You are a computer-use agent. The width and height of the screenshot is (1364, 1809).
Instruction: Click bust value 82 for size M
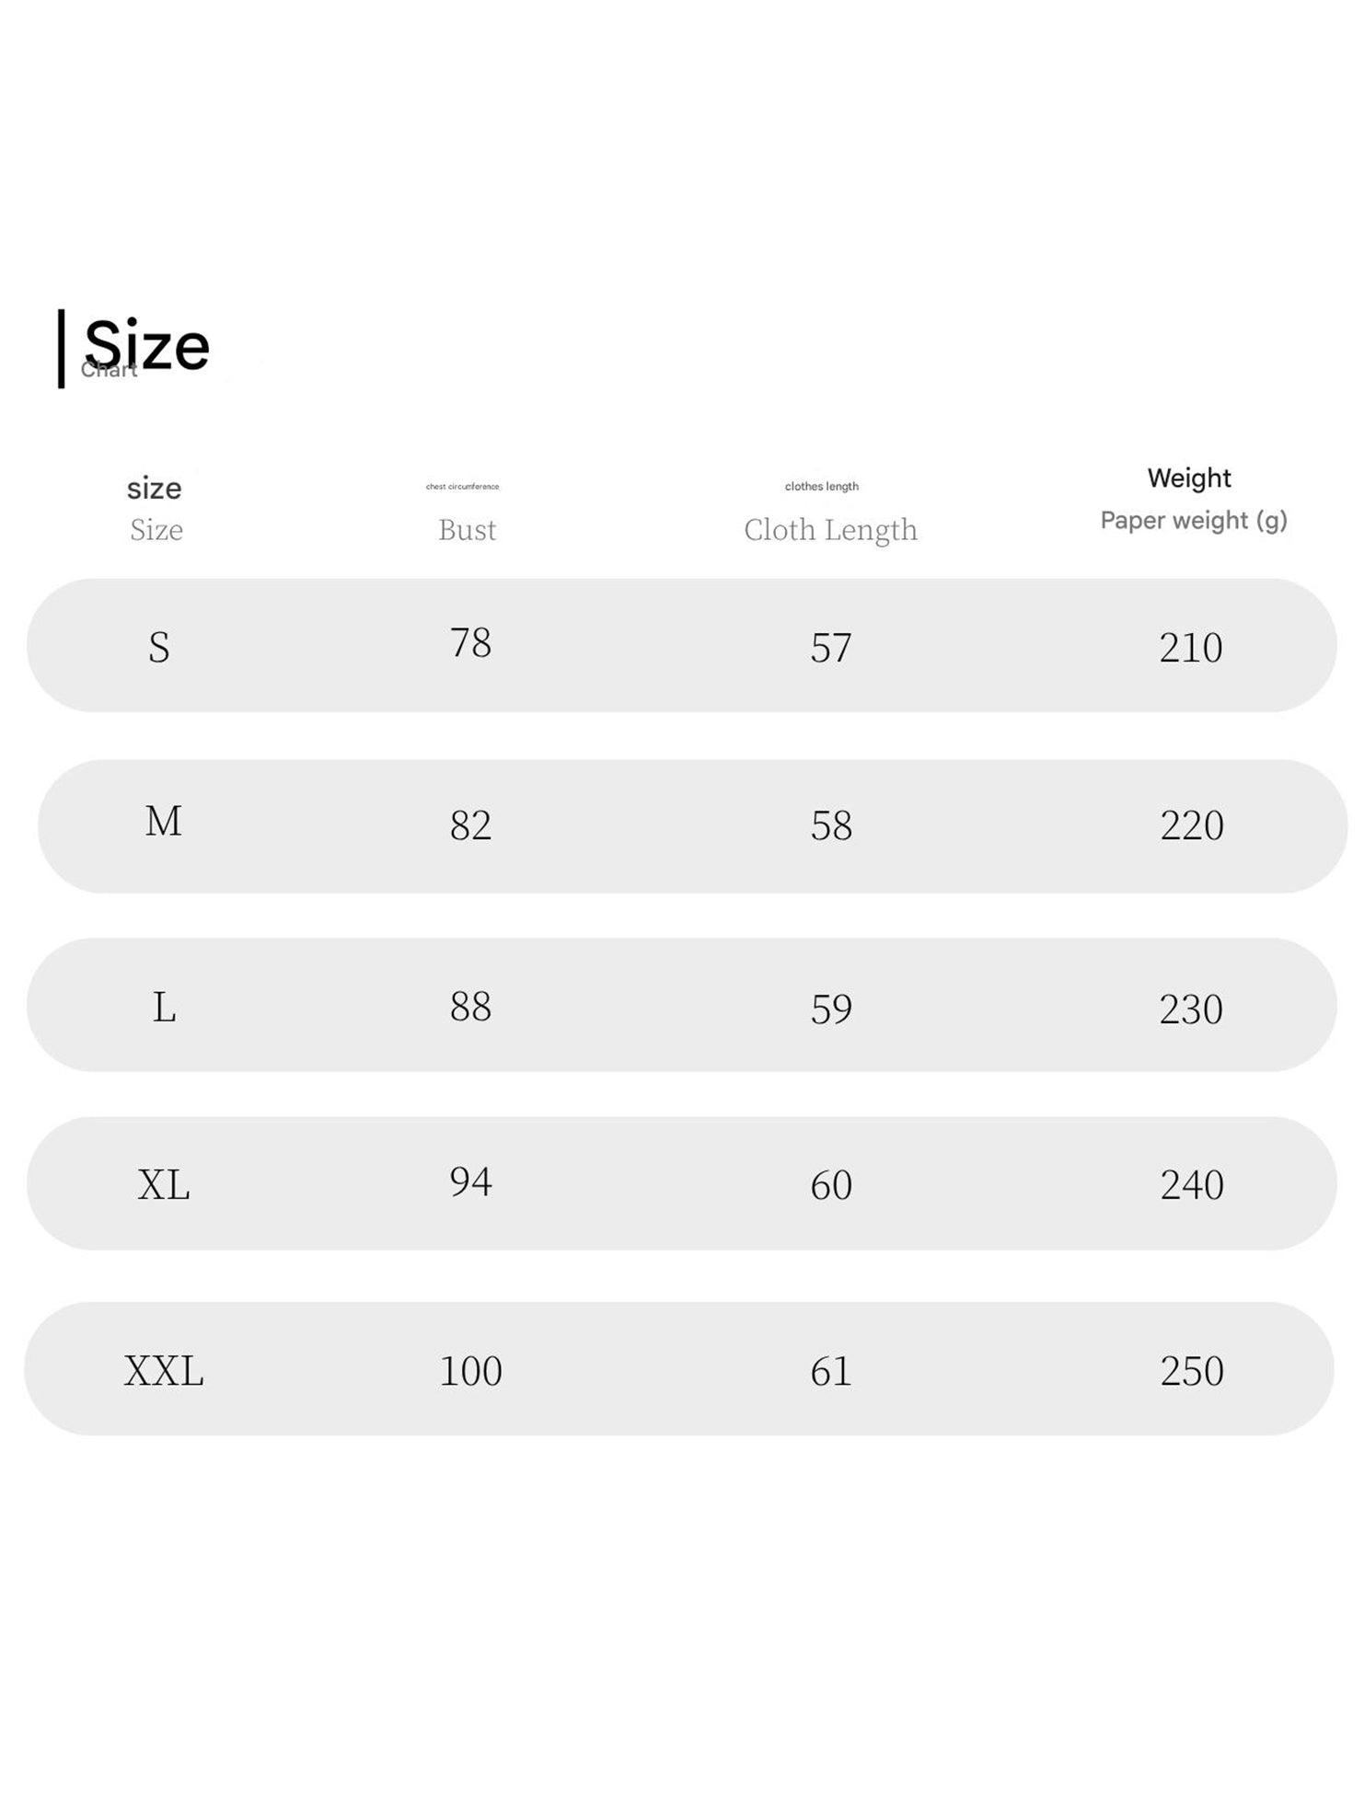470,825
